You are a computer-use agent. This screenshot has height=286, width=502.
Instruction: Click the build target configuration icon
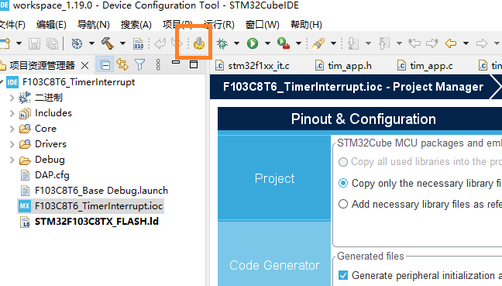coord(77,43)
